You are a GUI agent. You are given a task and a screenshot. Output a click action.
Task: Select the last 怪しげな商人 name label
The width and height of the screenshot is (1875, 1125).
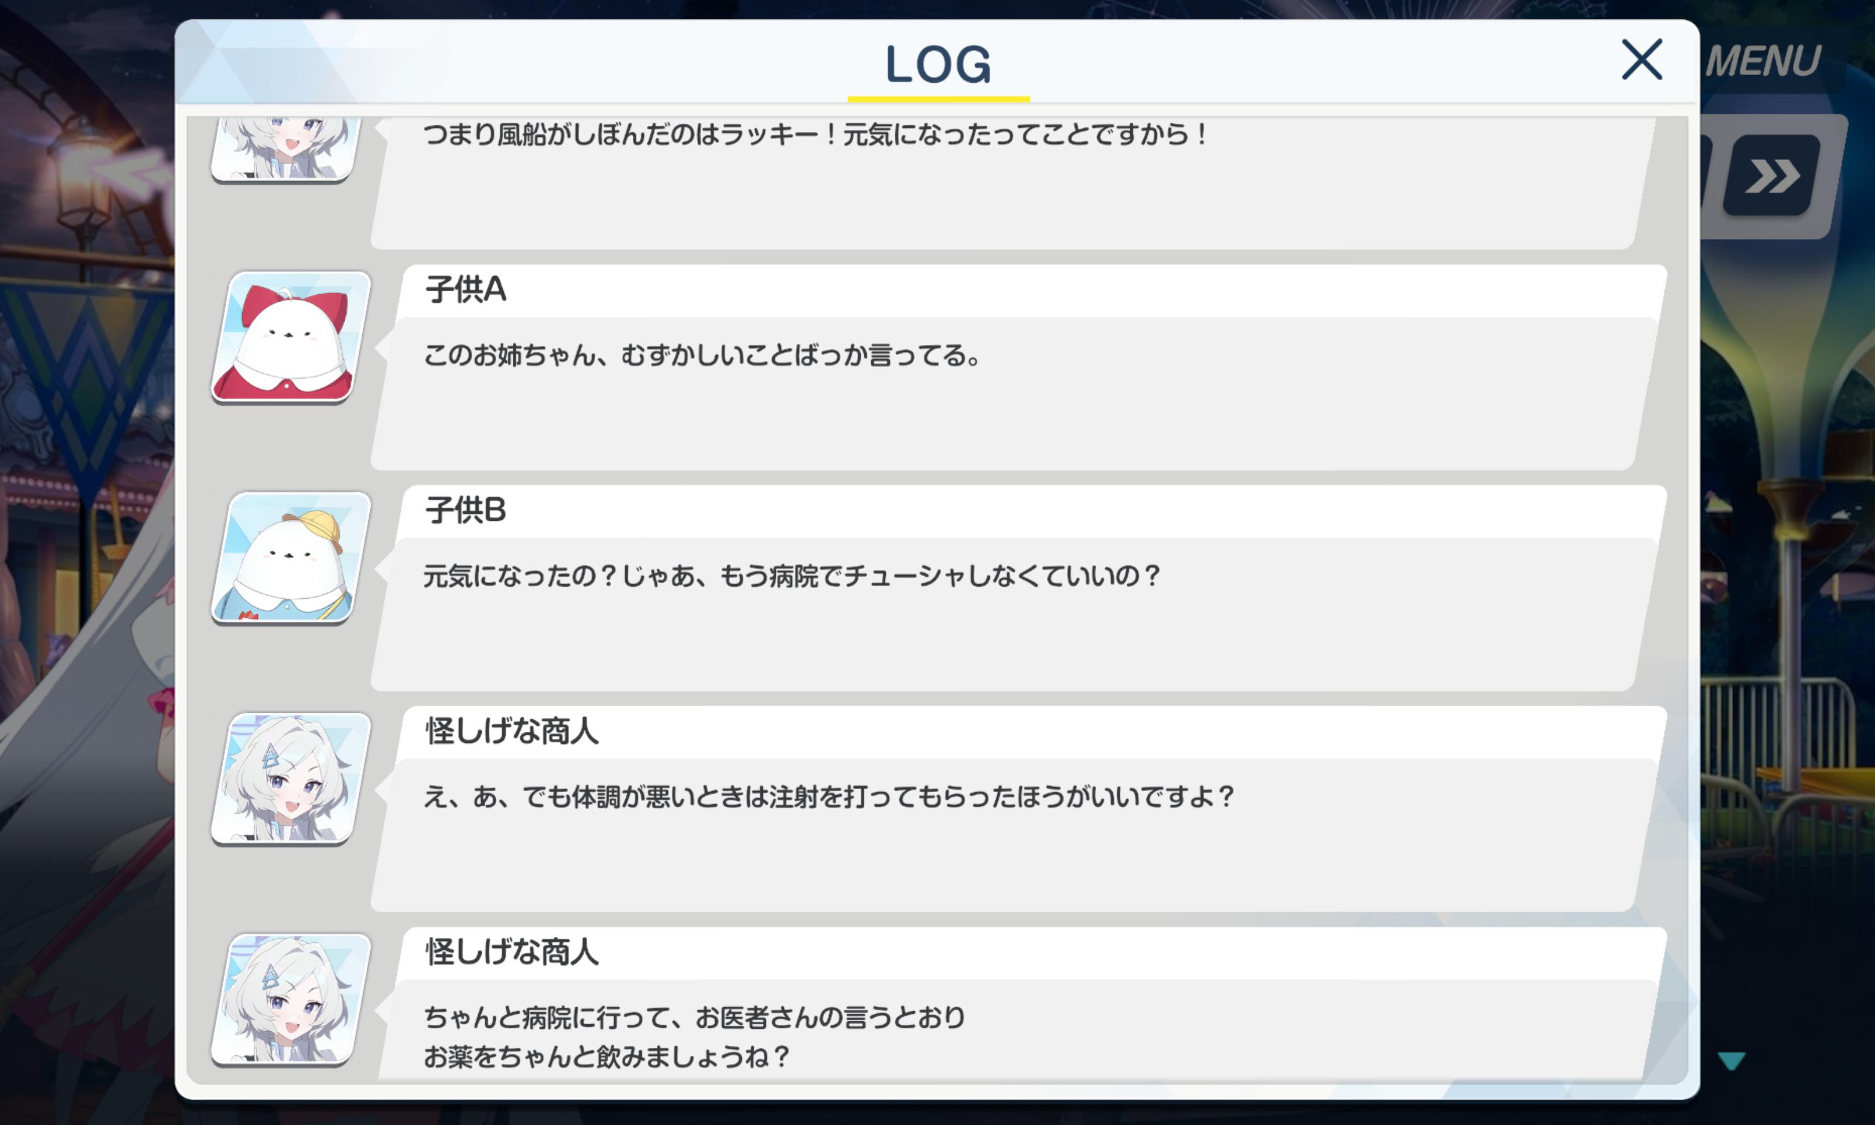tap(512, 952)
